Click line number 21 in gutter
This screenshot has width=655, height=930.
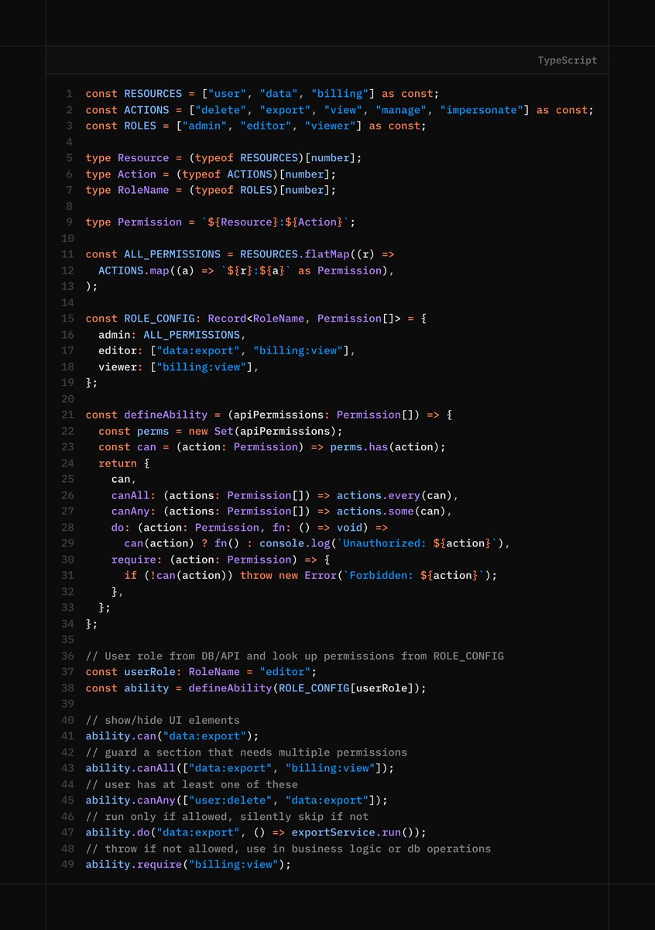(67, 415)
